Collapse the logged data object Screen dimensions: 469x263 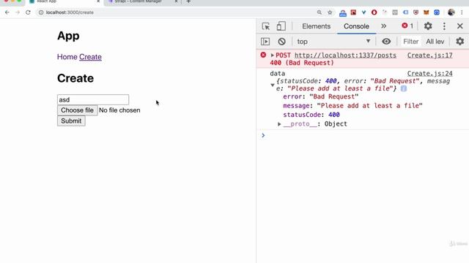pos(273,85)
